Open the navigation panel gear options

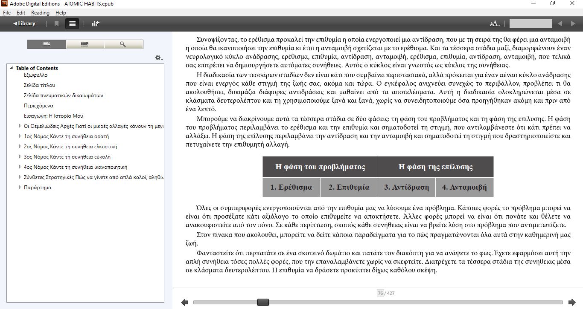coord(159,58)
